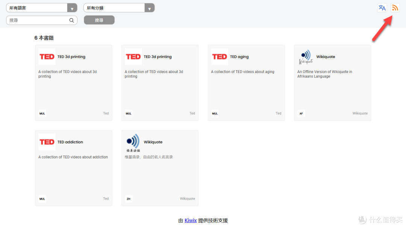Click the magnifier icon in search box

click(x=71, y=20)
